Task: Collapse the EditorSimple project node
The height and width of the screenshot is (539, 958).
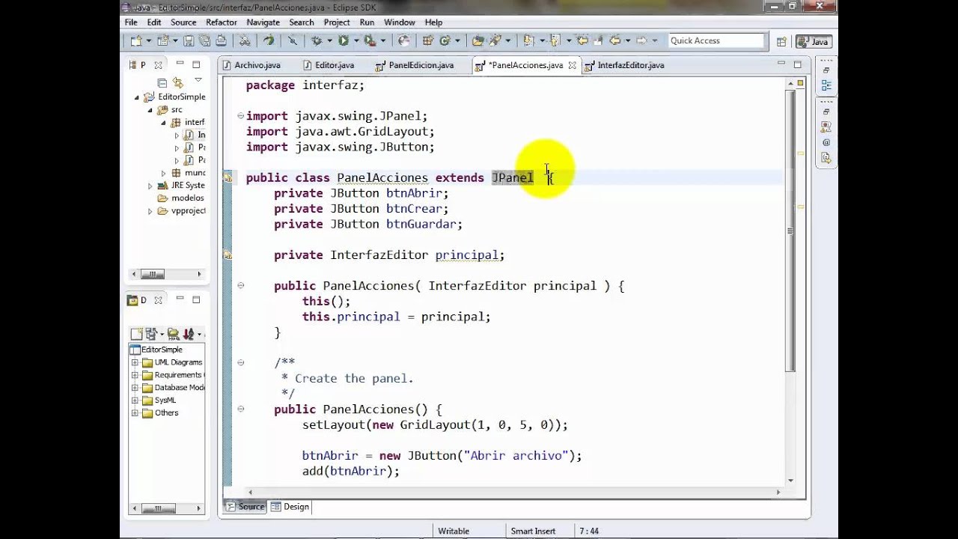Action: coord(137,97)
